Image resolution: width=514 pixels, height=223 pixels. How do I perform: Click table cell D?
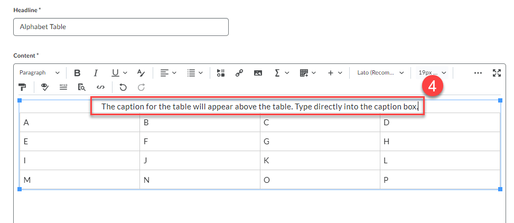440,123
